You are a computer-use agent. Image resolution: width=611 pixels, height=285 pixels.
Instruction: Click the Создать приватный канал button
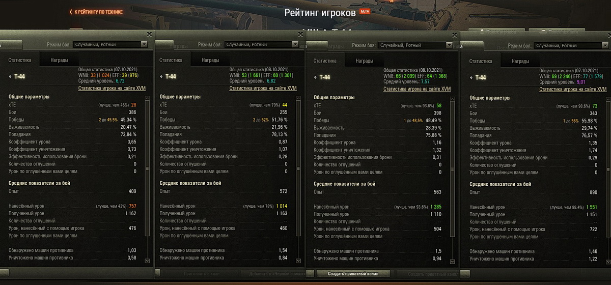(x=354, y=274)
